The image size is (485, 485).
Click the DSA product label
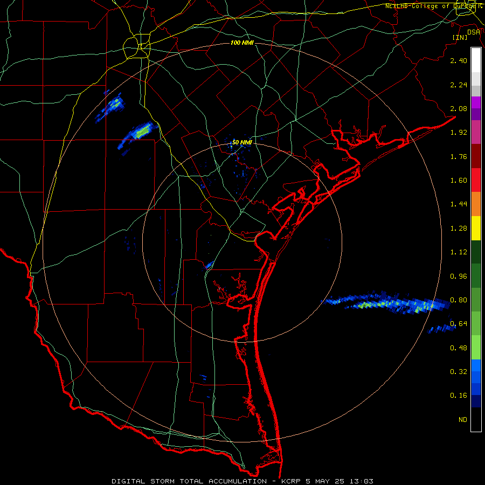click(474, 32)
